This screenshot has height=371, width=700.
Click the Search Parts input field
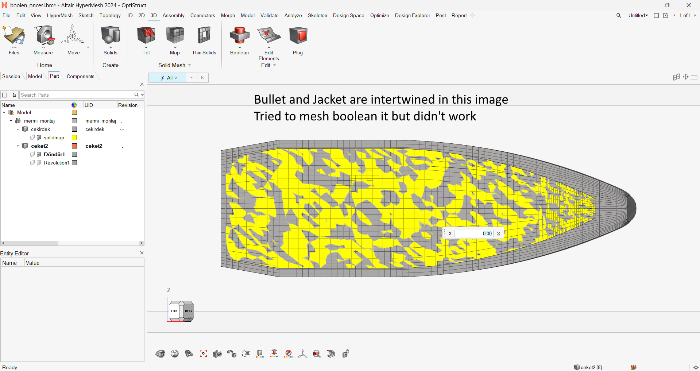(x=77, y=95)
